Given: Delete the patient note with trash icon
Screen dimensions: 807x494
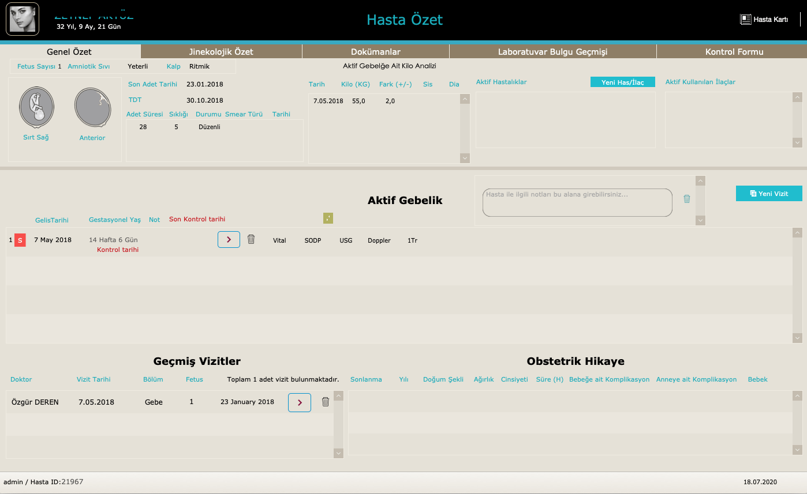Looking at the screenshot, I should [687, 199].
